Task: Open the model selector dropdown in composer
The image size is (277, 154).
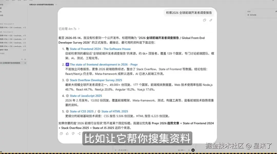Action: [x=182, y=150]
